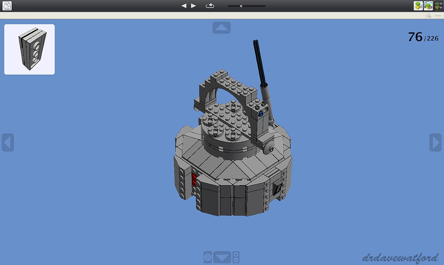Select the Build mode brick icon
Image resolution: width=444 pixels, height=265 pixels.
(x=418, y=5)
